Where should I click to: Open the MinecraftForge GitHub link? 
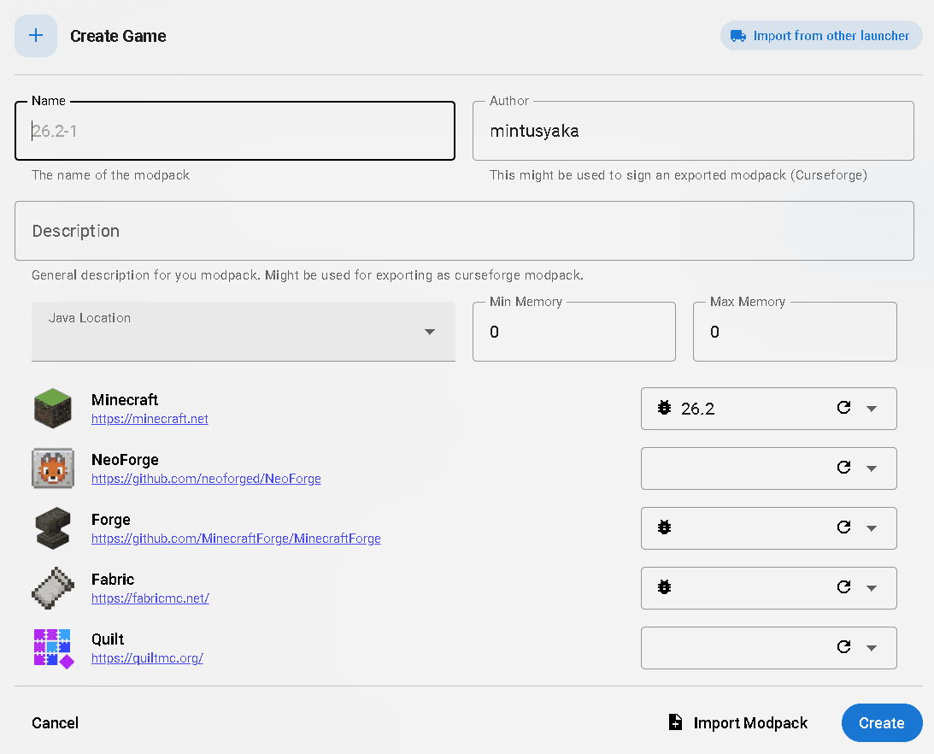[x=236, y=539]
